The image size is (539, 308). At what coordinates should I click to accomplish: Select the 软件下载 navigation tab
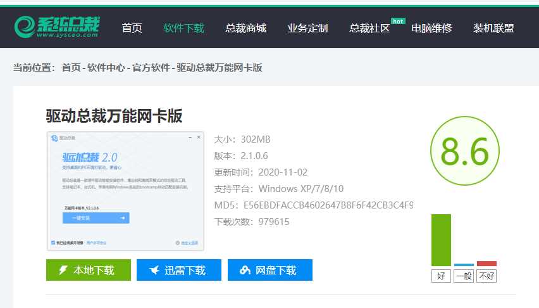[183, 28]
